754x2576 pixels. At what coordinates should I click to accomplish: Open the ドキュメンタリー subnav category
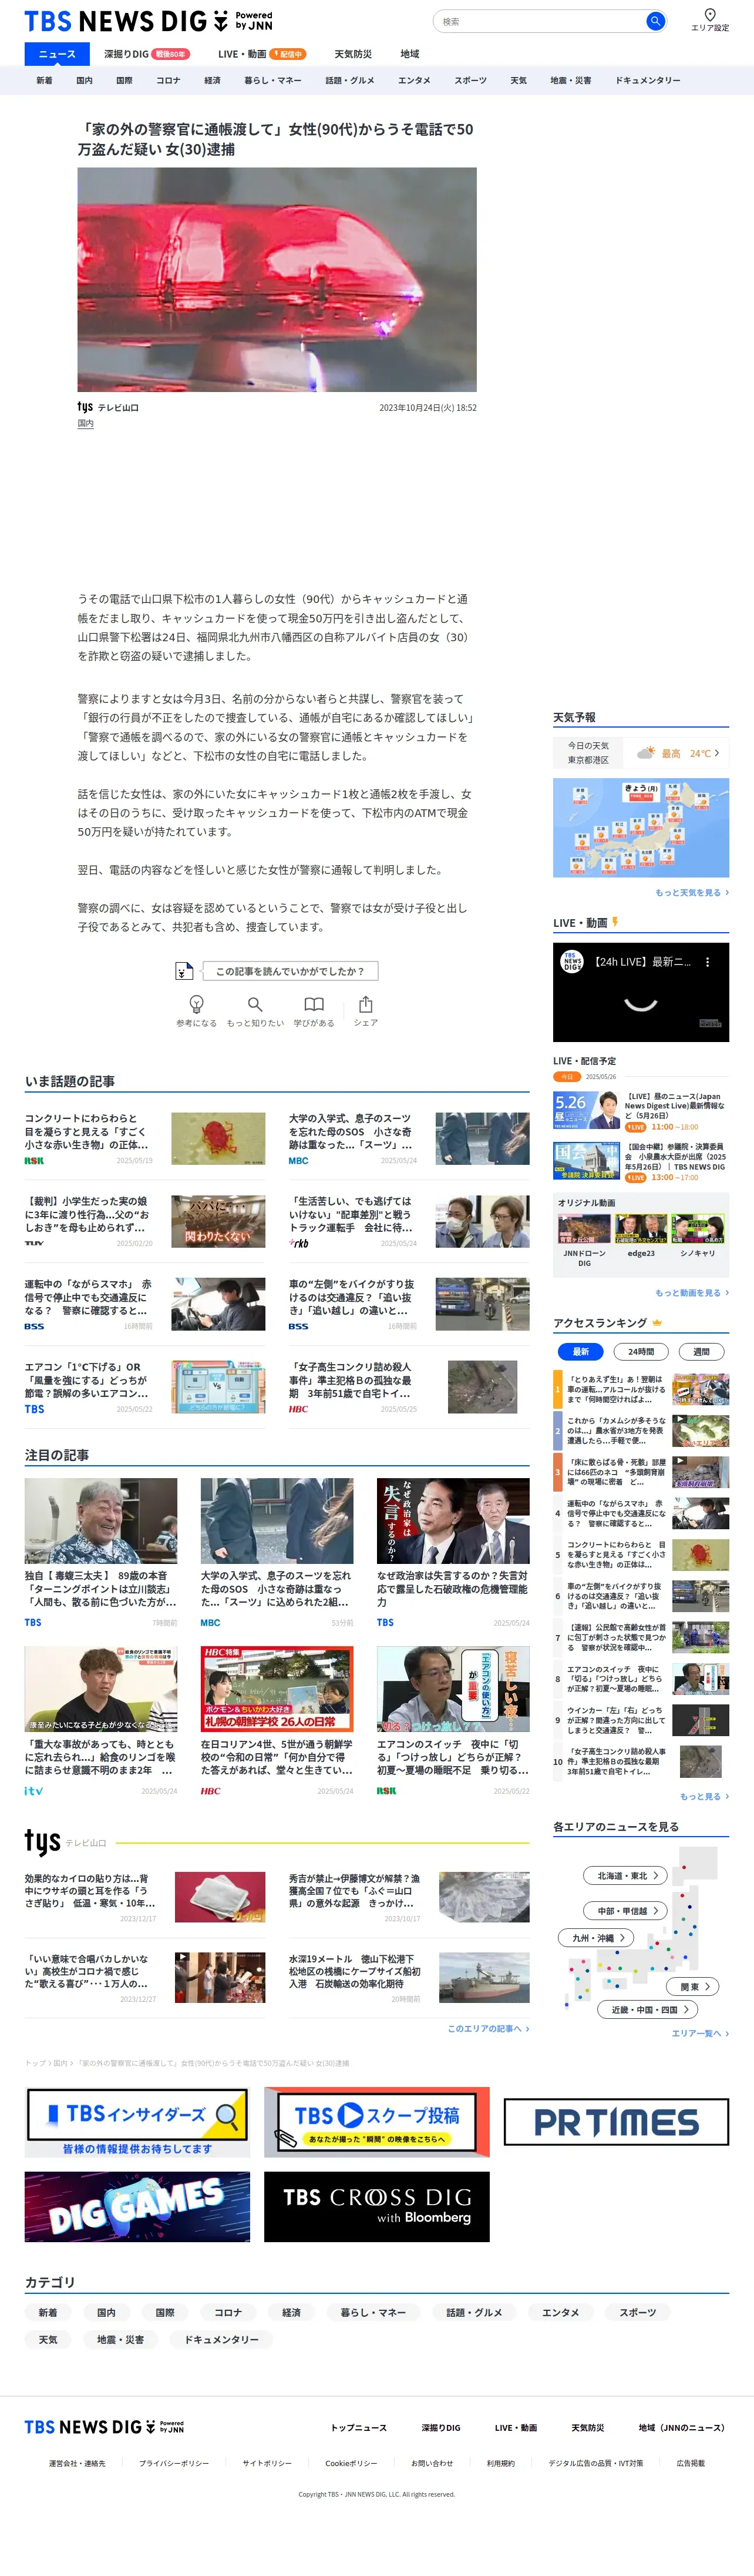[648, 80]
